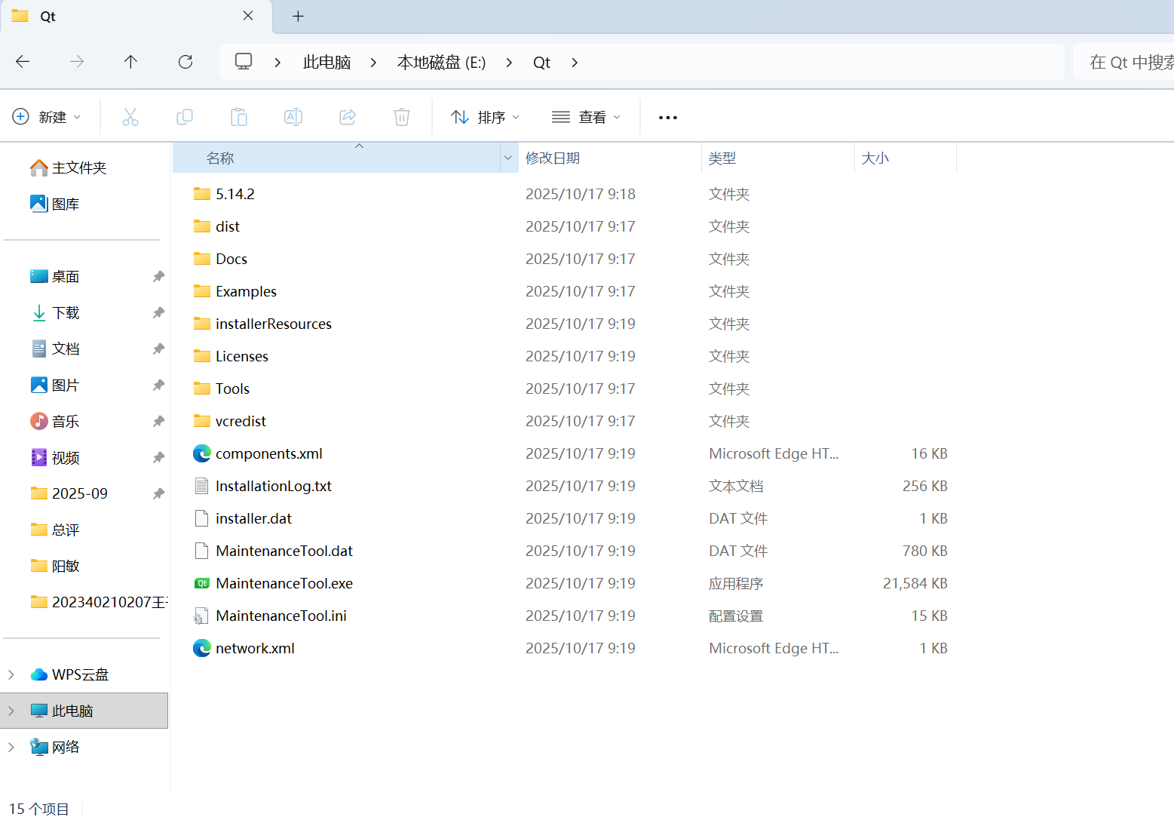The image size is (1174, 817).
Task: Click the Paste clipboard icon
Action: coord(239,117)
